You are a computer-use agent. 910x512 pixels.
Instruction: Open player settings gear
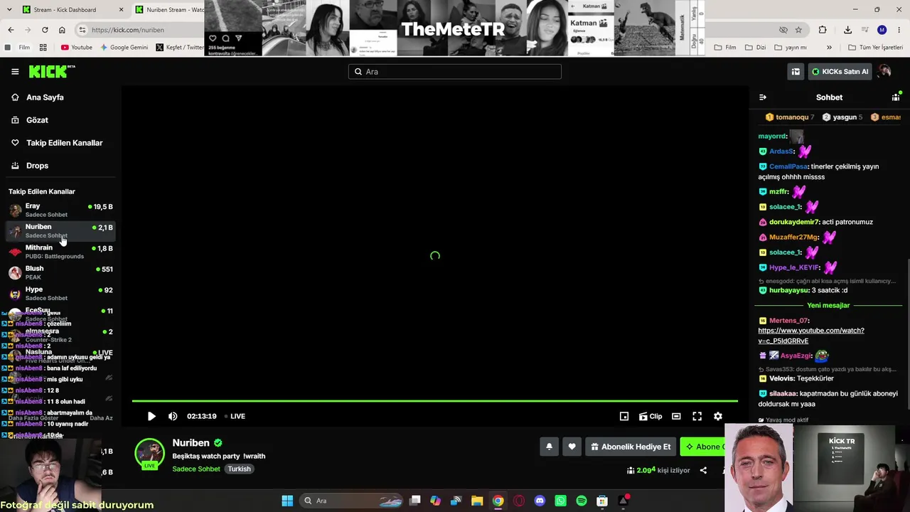(x=718, y=417)
